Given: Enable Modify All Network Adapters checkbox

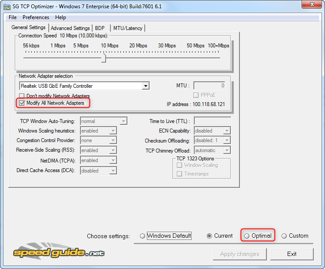Looking at the screenshot, I should click(22, 103).
